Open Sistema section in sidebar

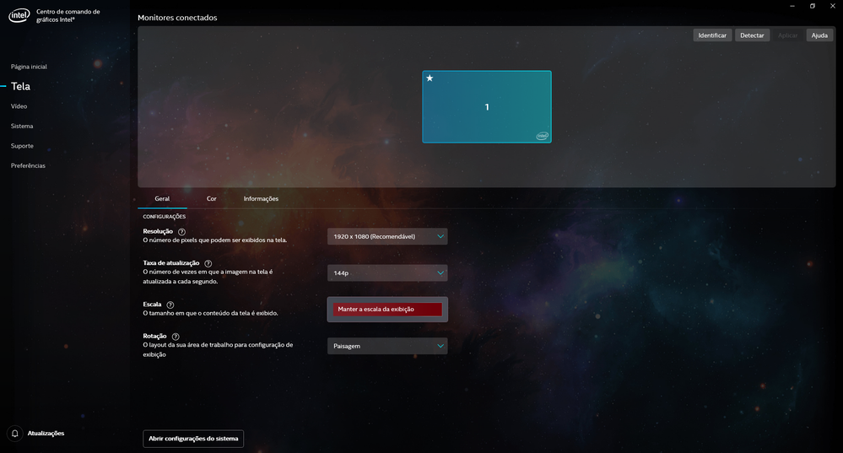pyautogui.click(x=22, y=127)
